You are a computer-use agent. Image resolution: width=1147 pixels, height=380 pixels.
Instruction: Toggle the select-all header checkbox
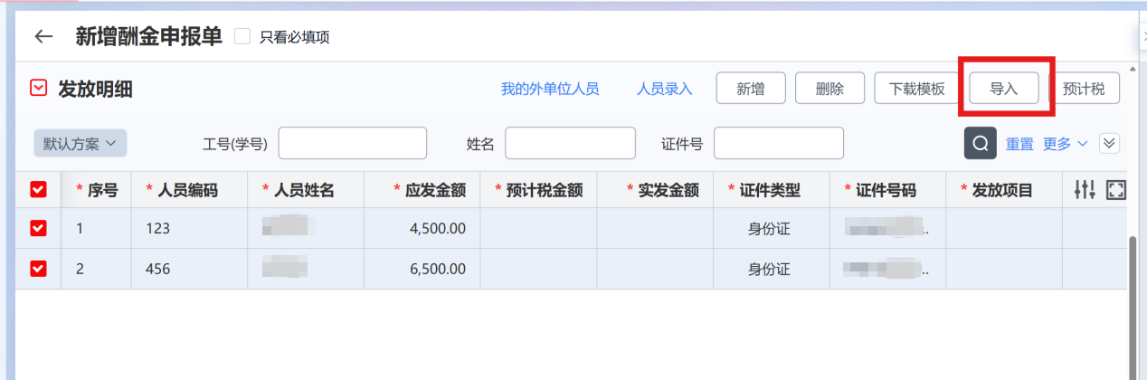[38, 190]
